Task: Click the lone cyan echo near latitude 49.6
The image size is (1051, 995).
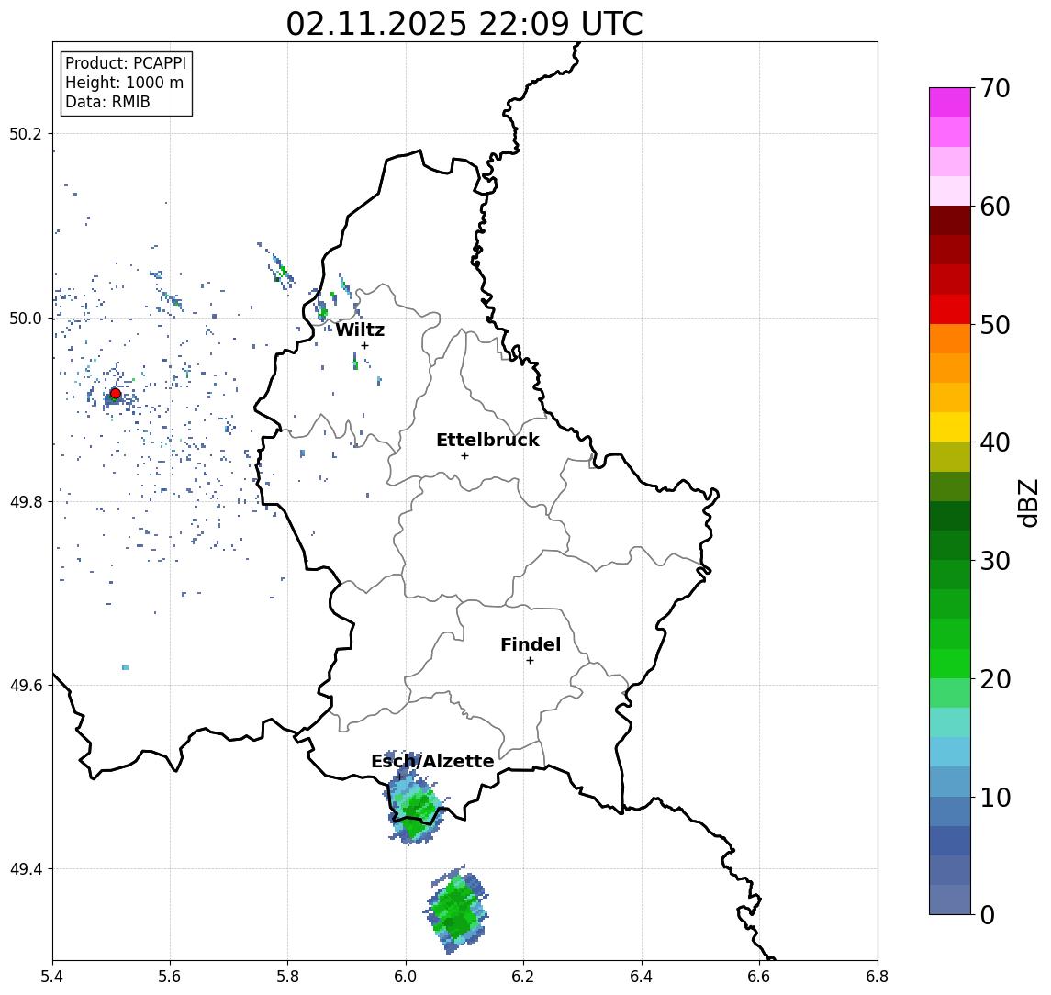Action: pos(126,667)
